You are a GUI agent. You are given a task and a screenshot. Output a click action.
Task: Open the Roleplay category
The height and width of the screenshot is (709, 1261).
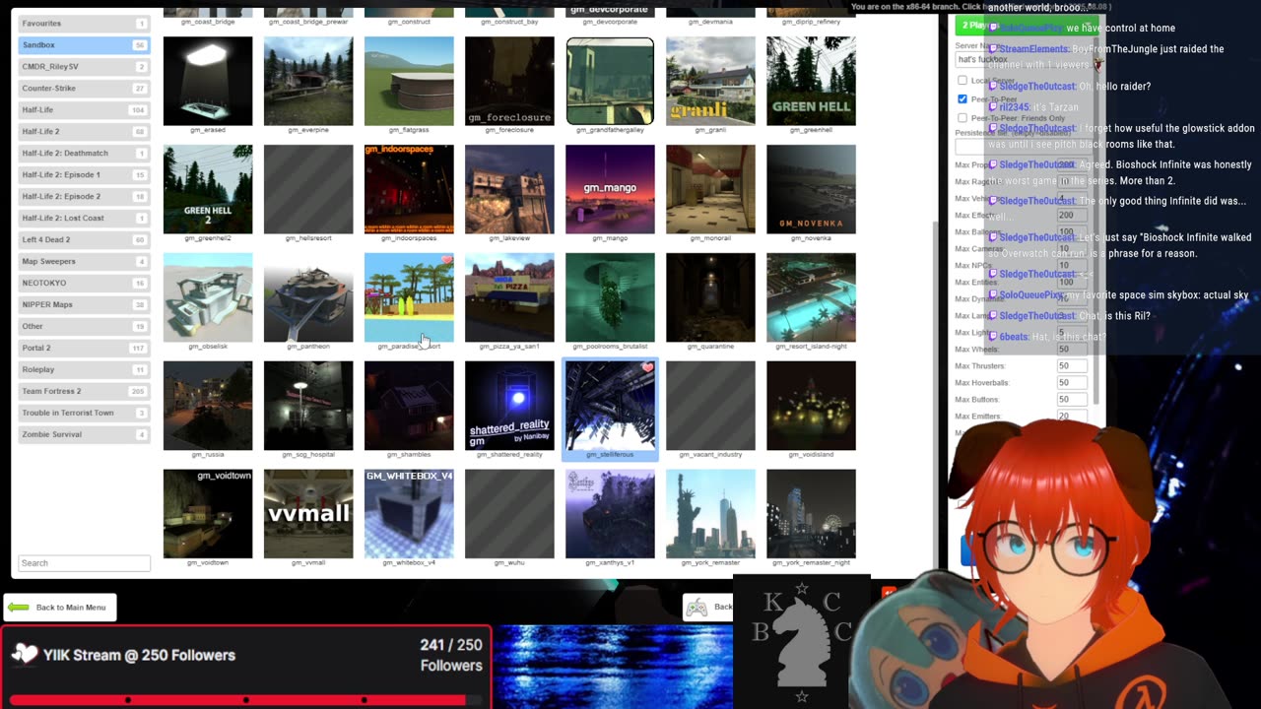coord(84,369)
